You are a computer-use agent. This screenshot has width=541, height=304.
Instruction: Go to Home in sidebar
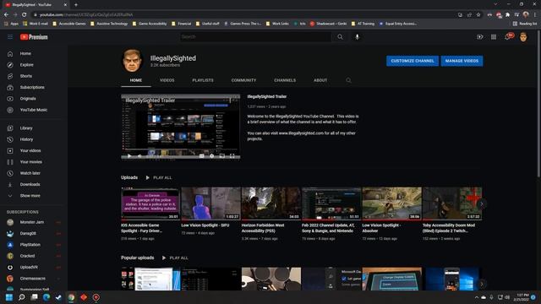[34, 54]
